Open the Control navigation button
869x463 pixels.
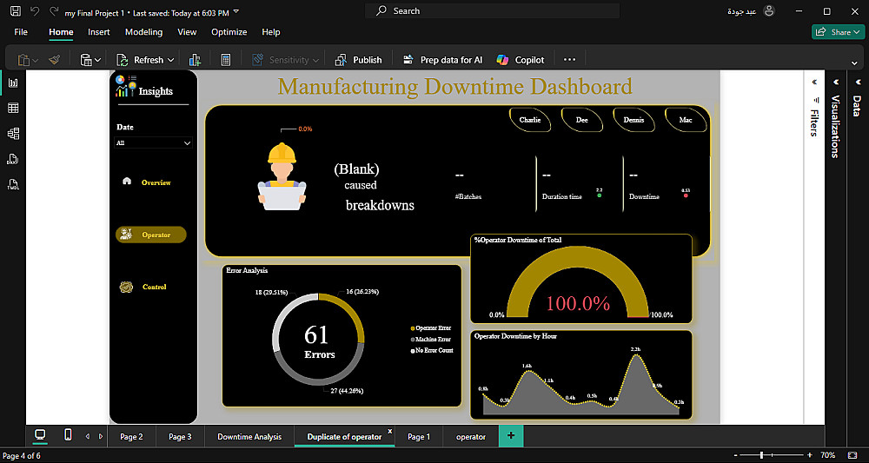pos(144,287)
